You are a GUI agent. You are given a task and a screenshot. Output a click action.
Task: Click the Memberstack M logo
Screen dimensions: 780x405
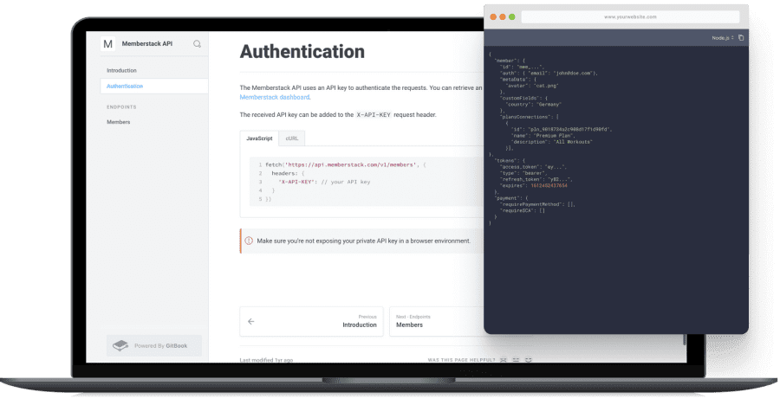pos(108,44)
